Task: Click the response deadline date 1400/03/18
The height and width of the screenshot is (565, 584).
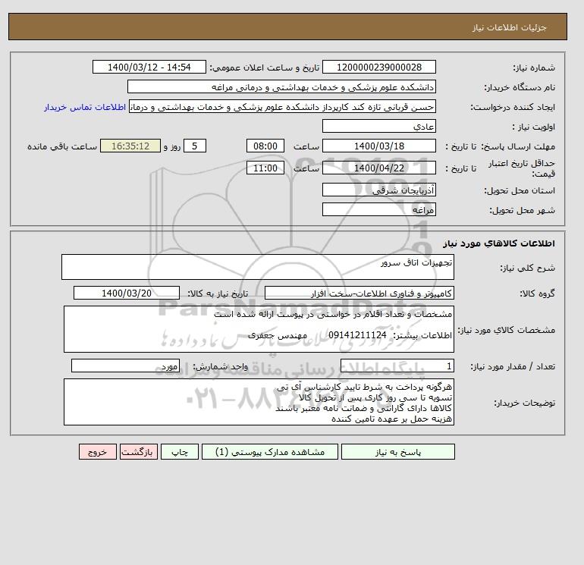Action: click(x=379, y=146)
